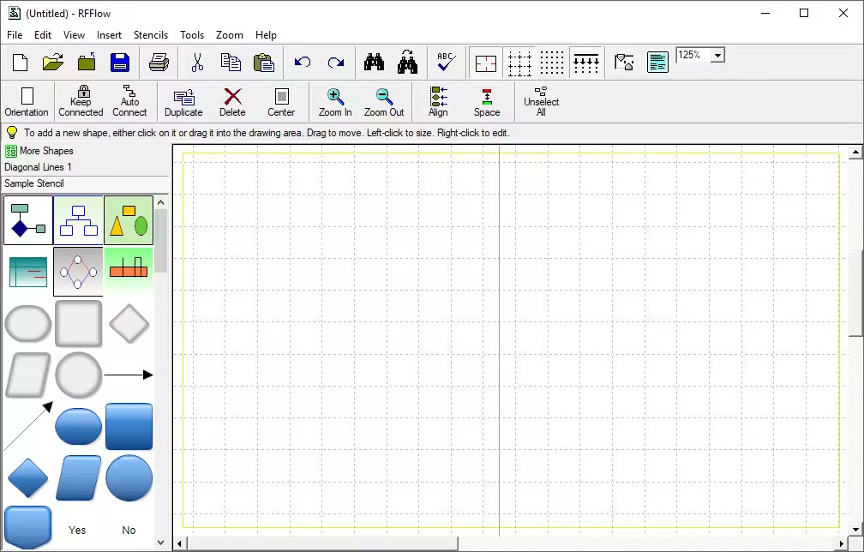Toggle the dotted grid display button
This screenshot has height=552, width=864.
(x=553, y=63)
